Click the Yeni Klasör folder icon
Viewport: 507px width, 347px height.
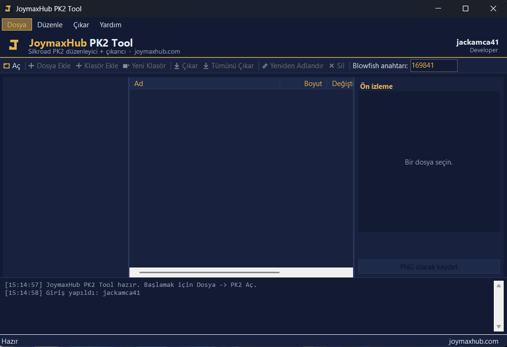pyautogui.click(x=126, y=66)
